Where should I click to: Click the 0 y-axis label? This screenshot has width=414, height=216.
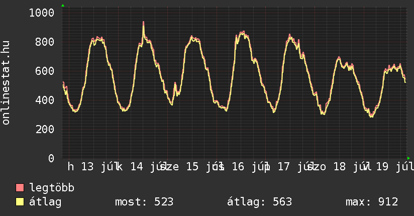click(x=51, y=158)
